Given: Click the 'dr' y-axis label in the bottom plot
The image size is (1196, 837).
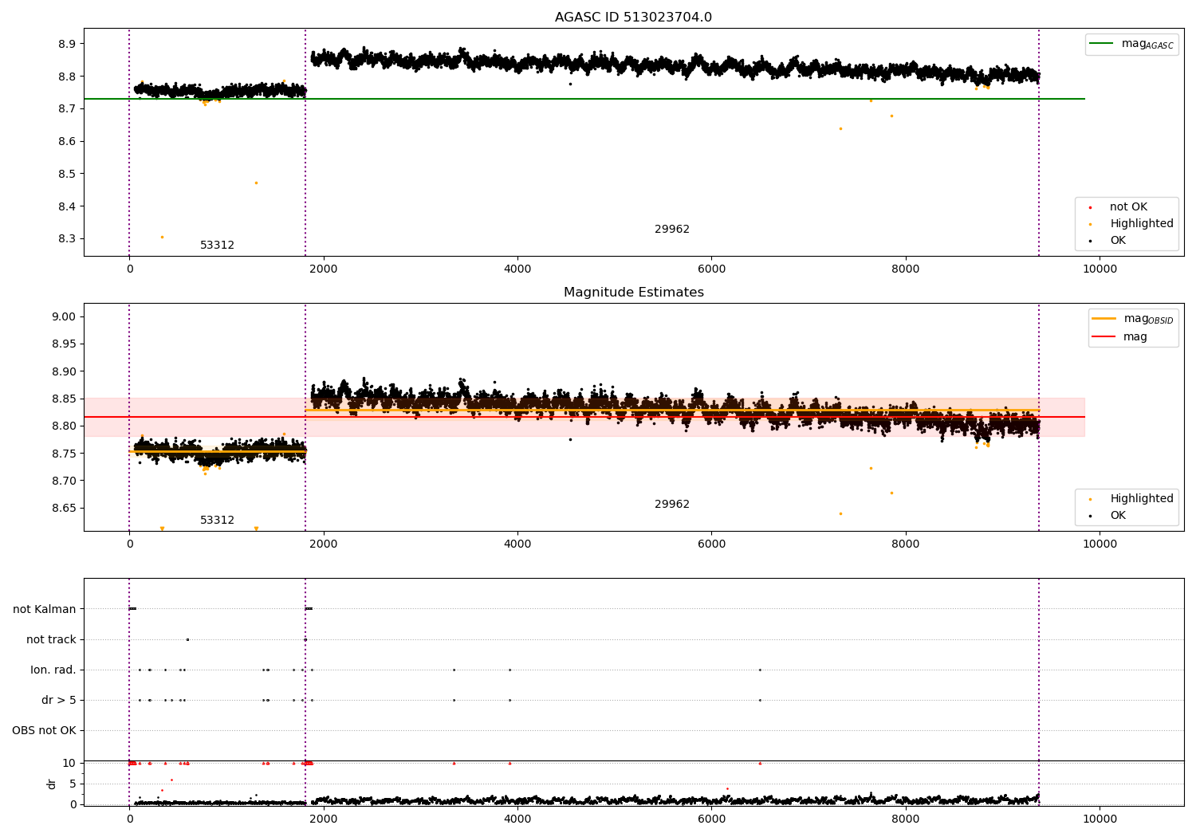Looking at the screenshot, I should (x=52, y=784).
